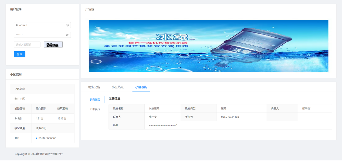Click the 设施名称 label cell

(127, 108)
